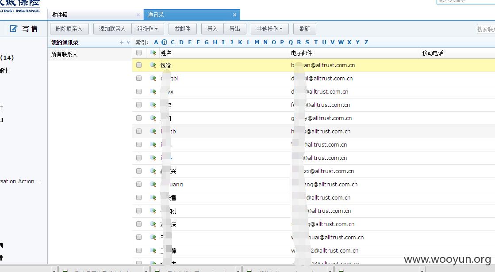Switch to the 通讯录 tab

[192, 15]
